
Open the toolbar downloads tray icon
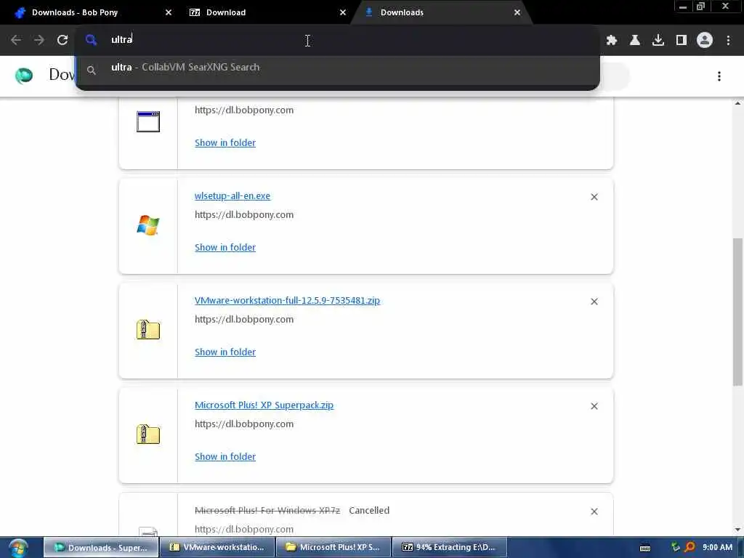pos(658,41)
